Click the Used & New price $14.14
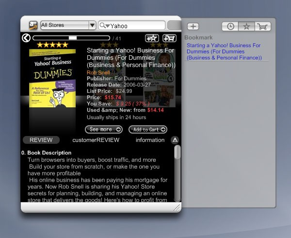 tap(156, 110)
